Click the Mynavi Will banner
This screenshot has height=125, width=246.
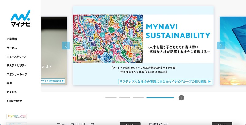(17, 116)
